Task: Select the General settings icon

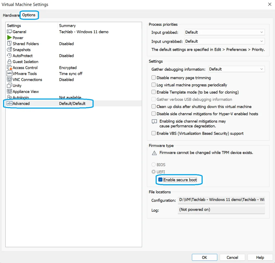Action: pos(9,32)
